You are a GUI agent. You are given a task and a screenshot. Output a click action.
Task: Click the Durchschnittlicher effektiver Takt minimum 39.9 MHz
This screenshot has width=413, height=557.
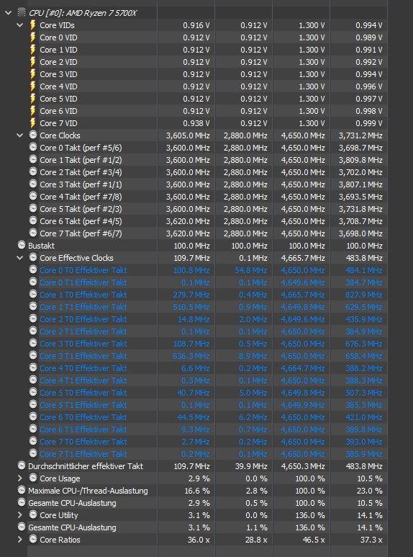click(x=251, y=466)
